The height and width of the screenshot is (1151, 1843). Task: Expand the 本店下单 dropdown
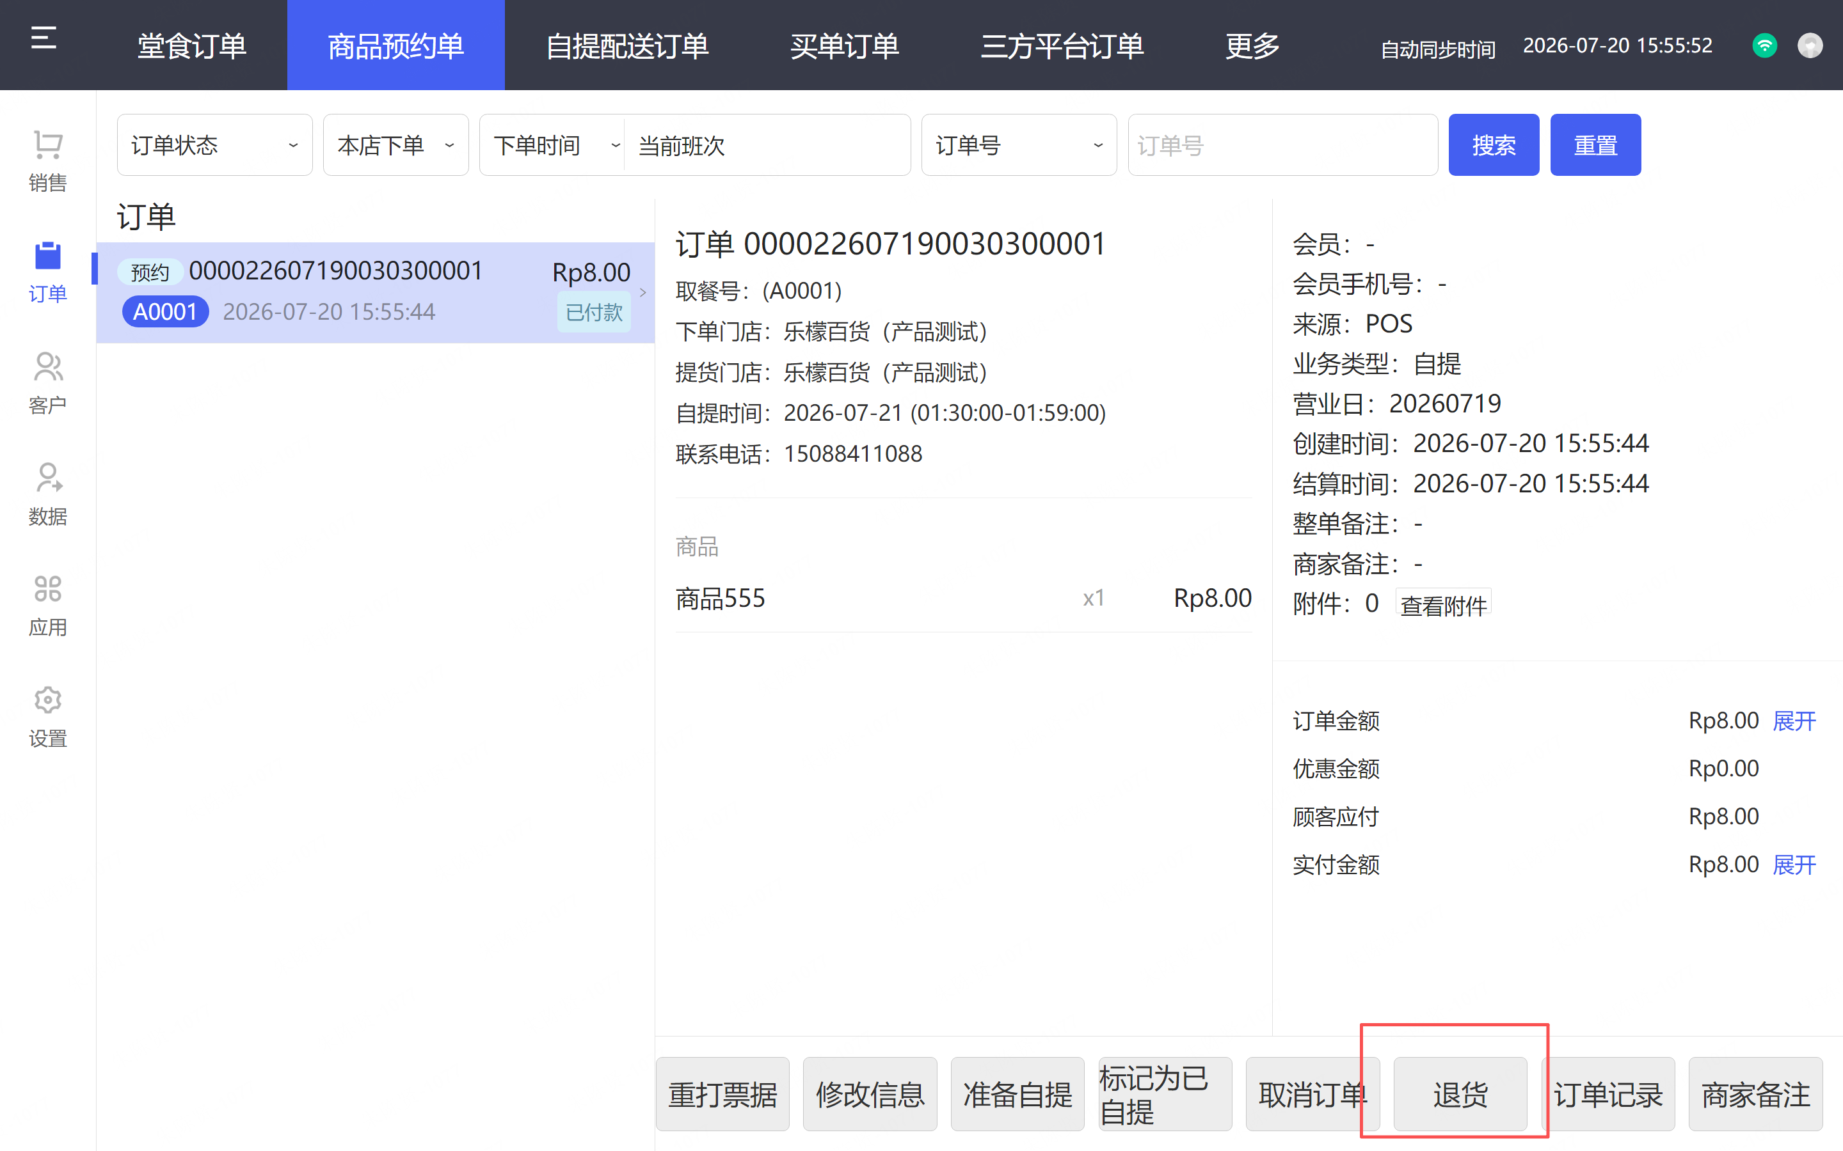tap(396, 145)
